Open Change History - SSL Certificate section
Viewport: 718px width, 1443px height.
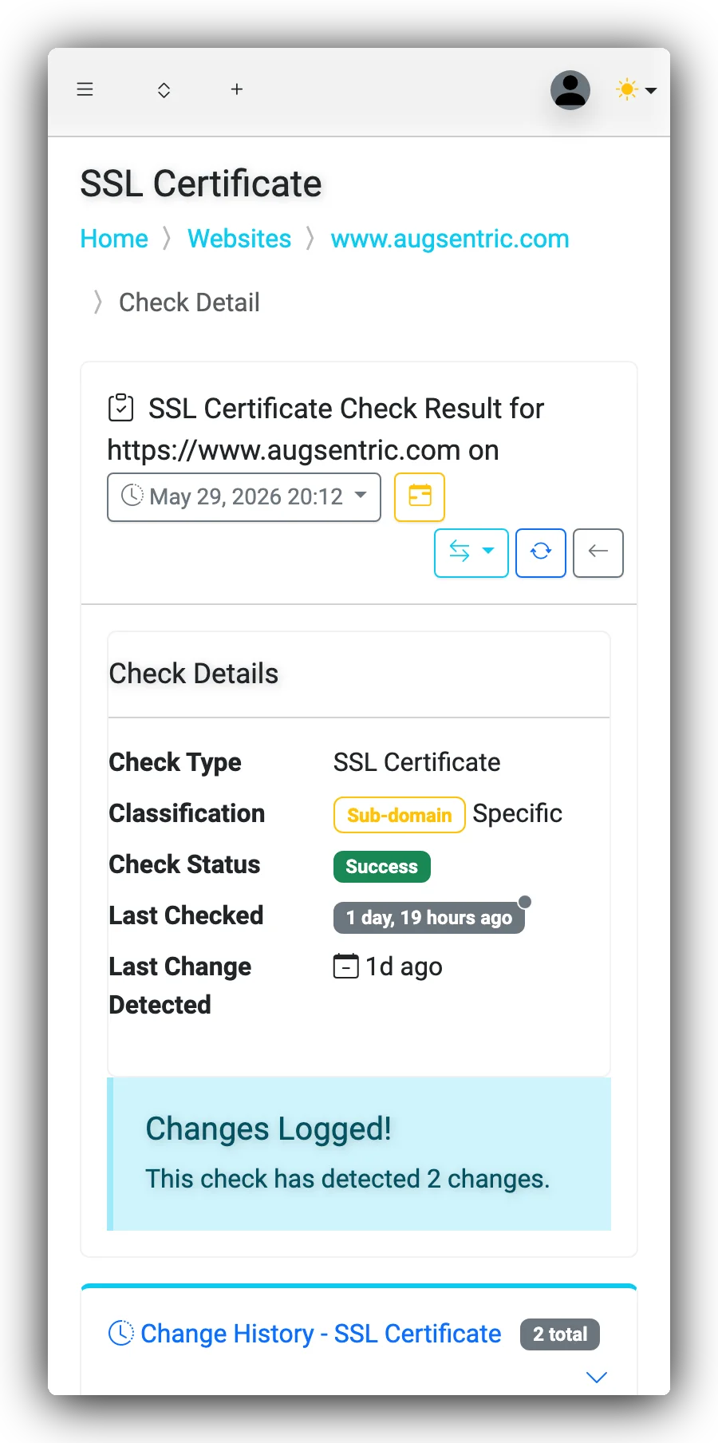pyautogui.click(x=321, y=1334)
